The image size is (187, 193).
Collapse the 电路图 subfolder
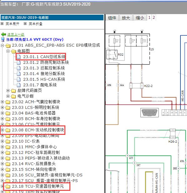coord(8,51)
